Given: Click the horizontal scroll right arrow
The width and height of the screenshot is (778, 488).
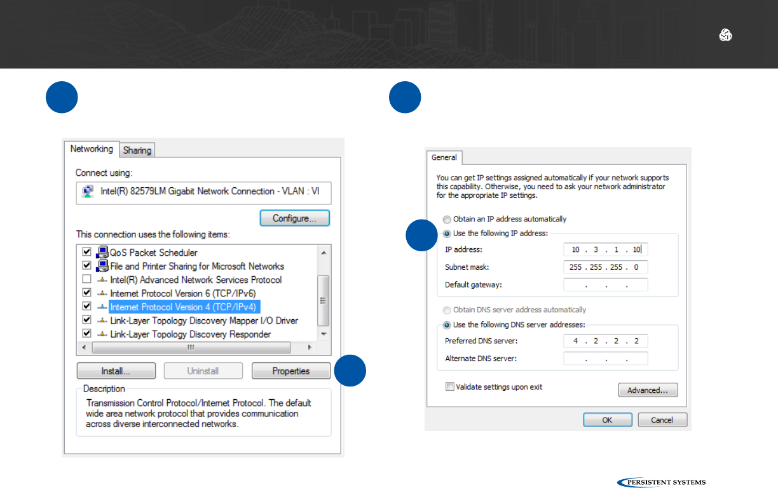Looking at the screenshot, I should [x=310, y=348].
